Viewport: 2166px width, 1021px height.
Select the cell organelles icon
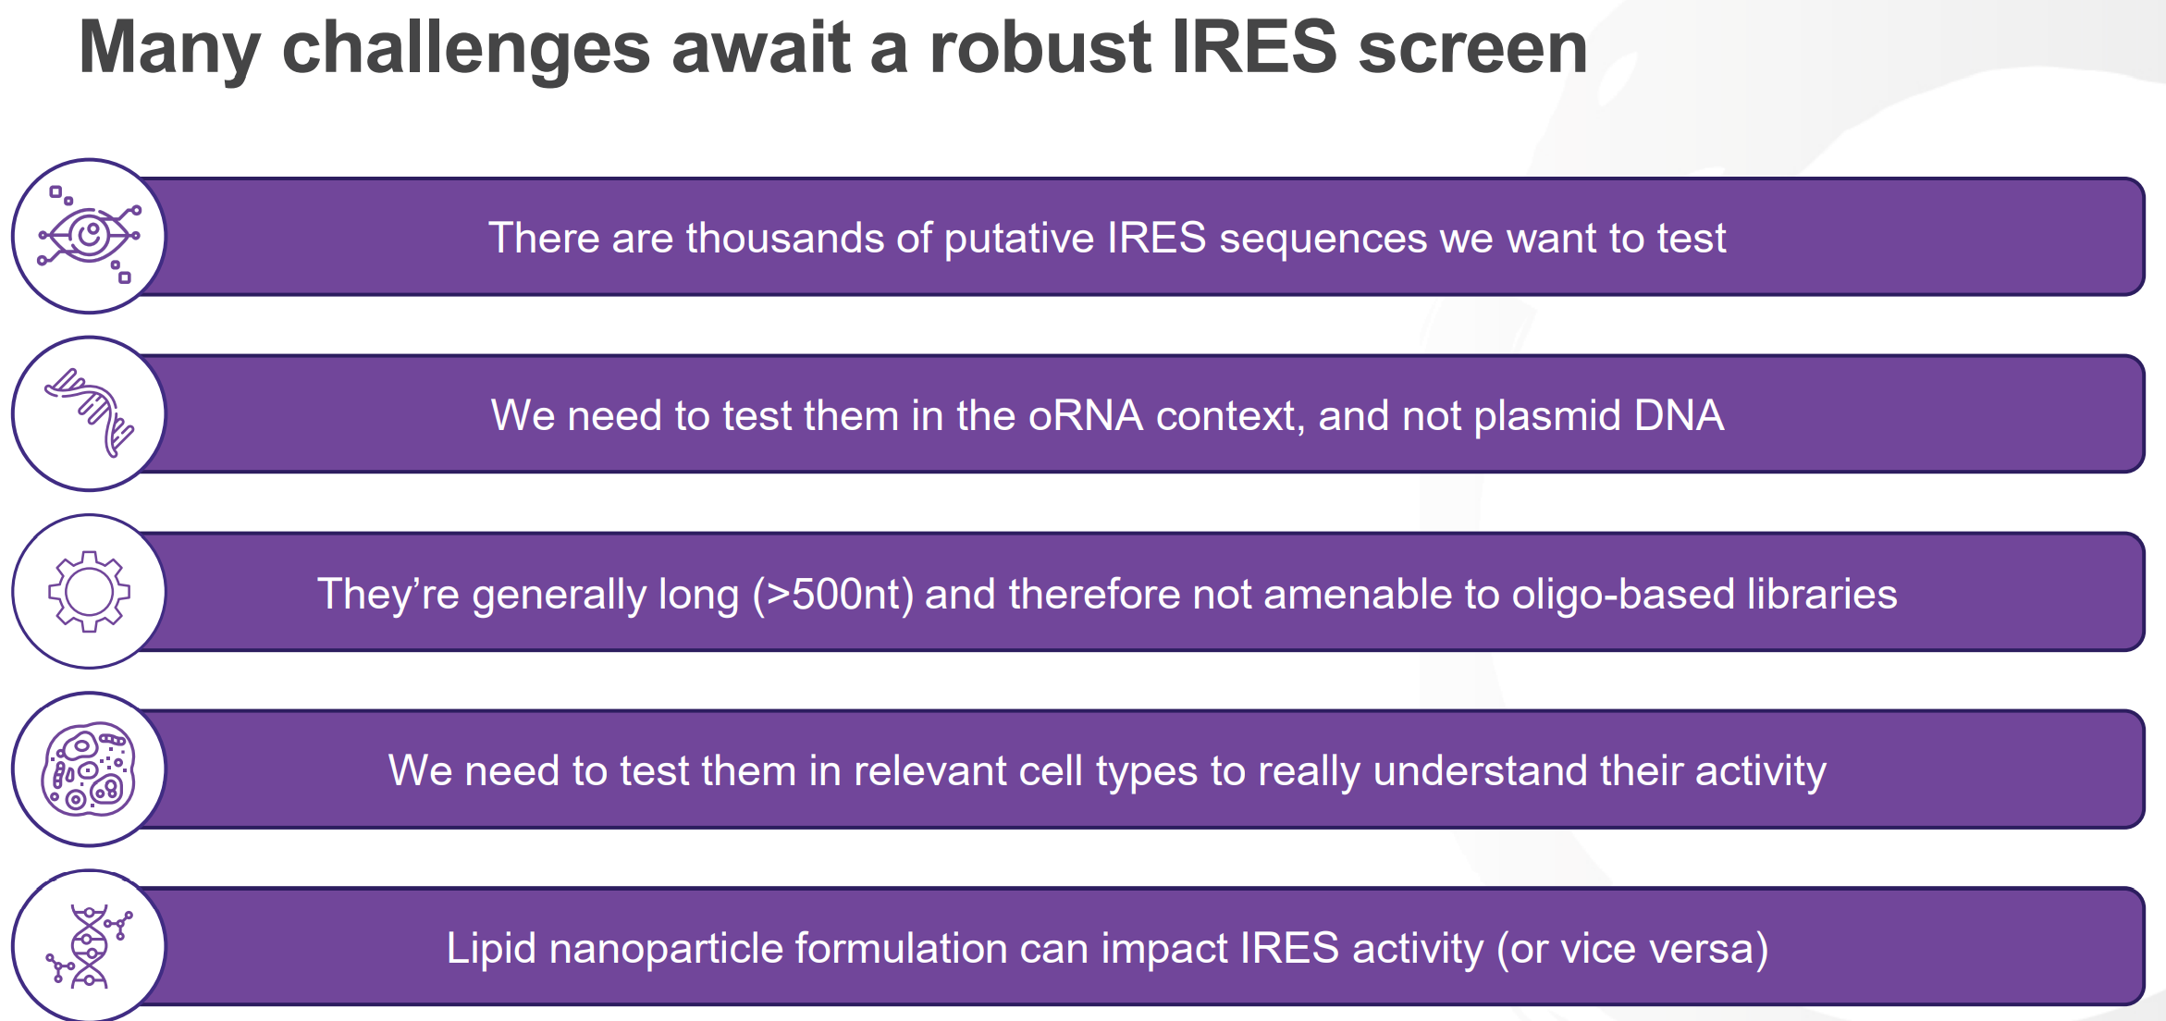click(89, 769)
